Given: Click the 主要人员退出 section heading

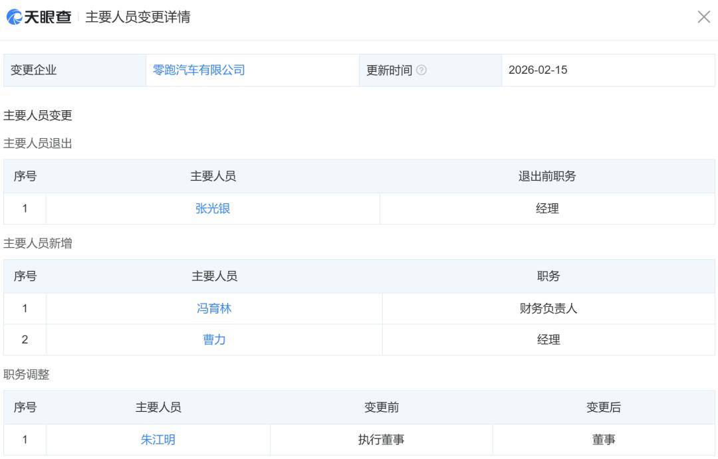Looking at the screenshot, I should coord(38,143).
